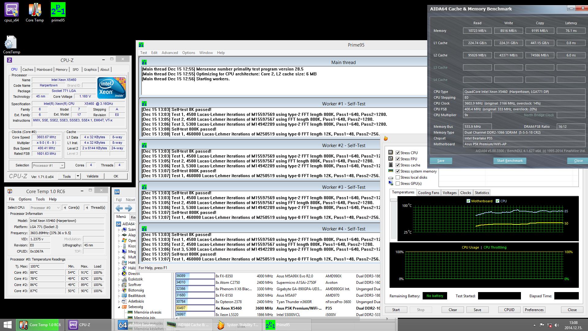This screenshot has width=588, height=331.
Task: Click the AIDA64 back navigation arrow
Action: [x=119, y=208]
